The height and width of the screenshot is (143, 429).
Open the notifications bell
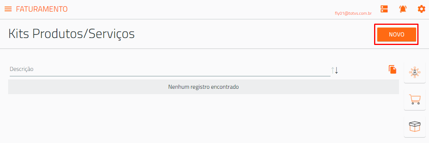[403, 9]
